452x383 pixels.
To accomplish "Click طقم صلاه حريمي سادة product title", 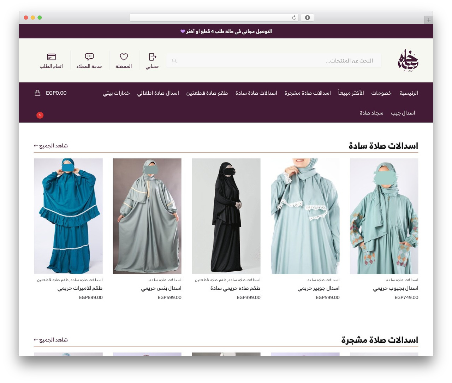I will [x=235, y=288].
